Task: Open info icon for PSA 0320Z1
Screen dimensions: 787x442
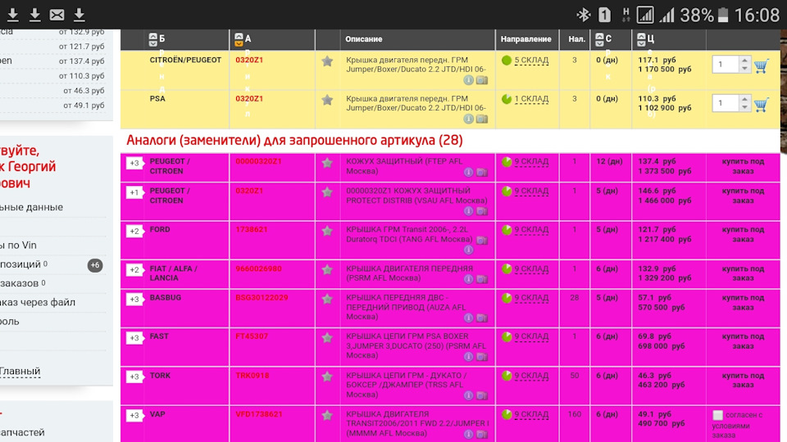Action: [x=468, y=119]
